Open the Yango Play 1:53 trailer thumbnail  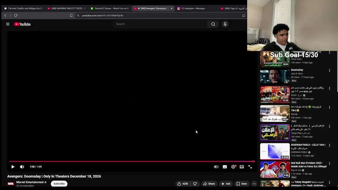click(275, 132)
